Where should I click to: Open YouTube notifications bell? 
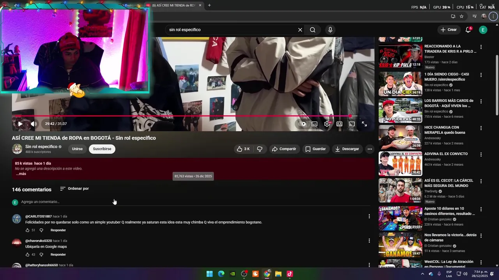tap(468, 30)
